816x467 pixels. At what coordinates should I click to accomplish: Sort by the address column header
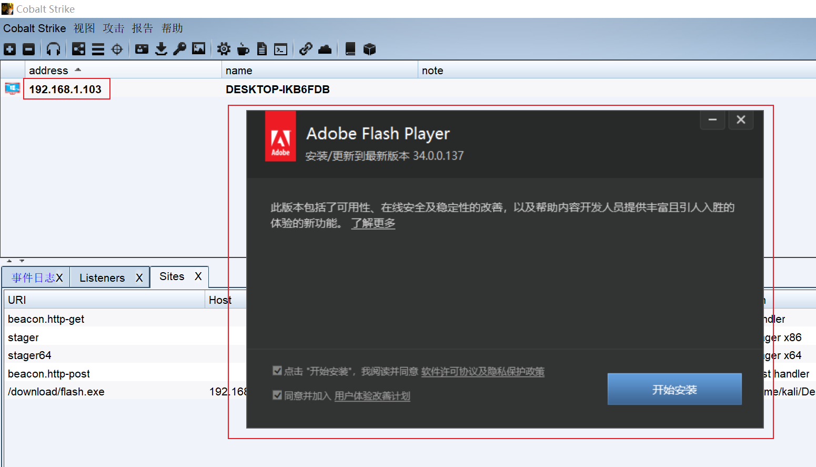pos(123,70)
